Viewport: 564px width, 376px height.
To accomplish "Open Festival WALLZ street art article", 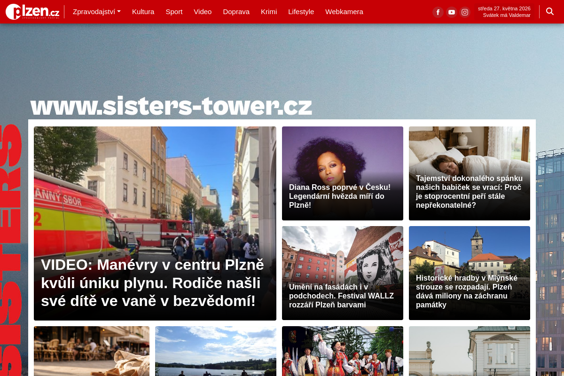I will 343,273.
